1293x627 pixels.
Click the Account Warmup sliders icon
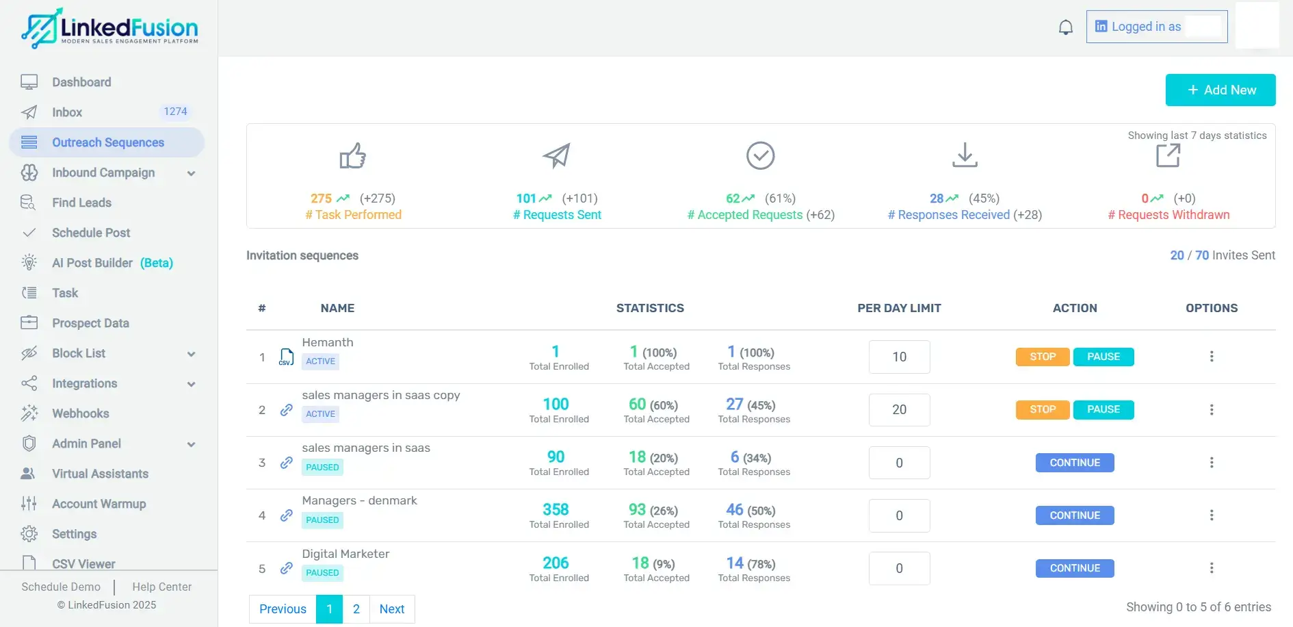tap(29, 504)
